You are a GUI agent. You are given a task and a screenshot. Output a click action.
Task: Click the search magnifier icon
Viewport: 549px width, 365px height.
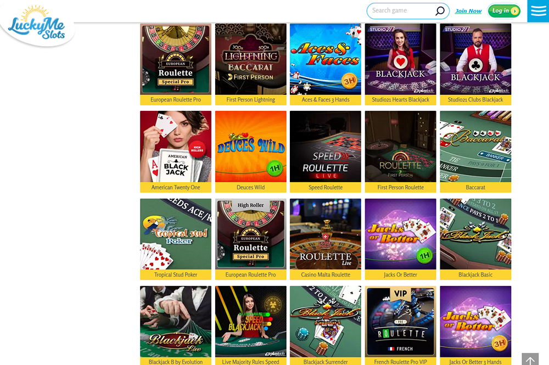[440, 11]
